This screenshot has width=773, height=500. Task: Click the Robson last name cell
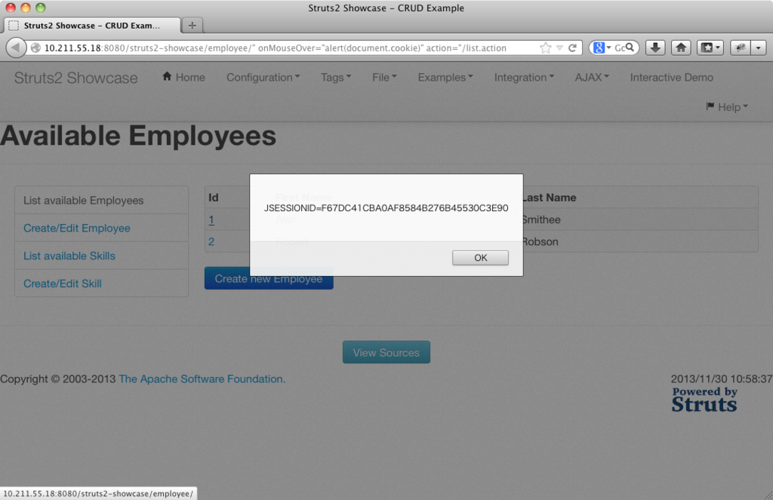540,242
